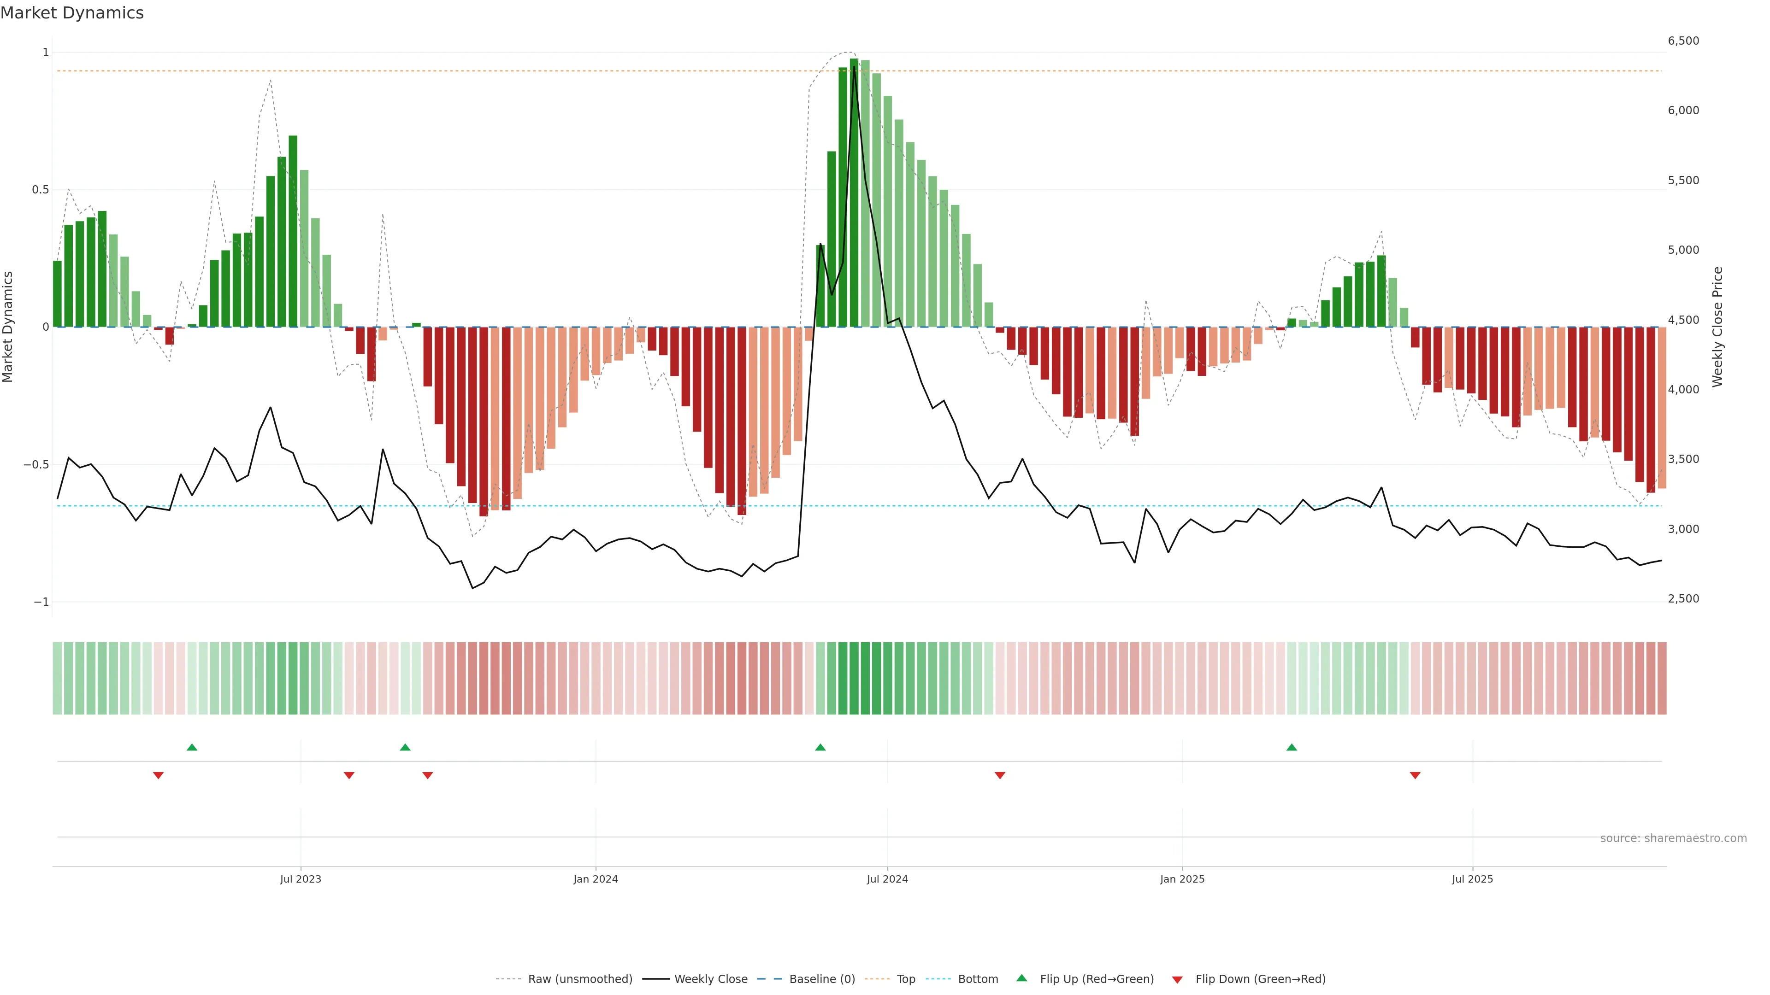Click the first green Flip Up triangle before Jul 2023

[192, 747]
